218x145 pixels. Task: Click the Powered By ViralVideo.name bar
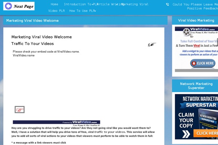[56, 123]
